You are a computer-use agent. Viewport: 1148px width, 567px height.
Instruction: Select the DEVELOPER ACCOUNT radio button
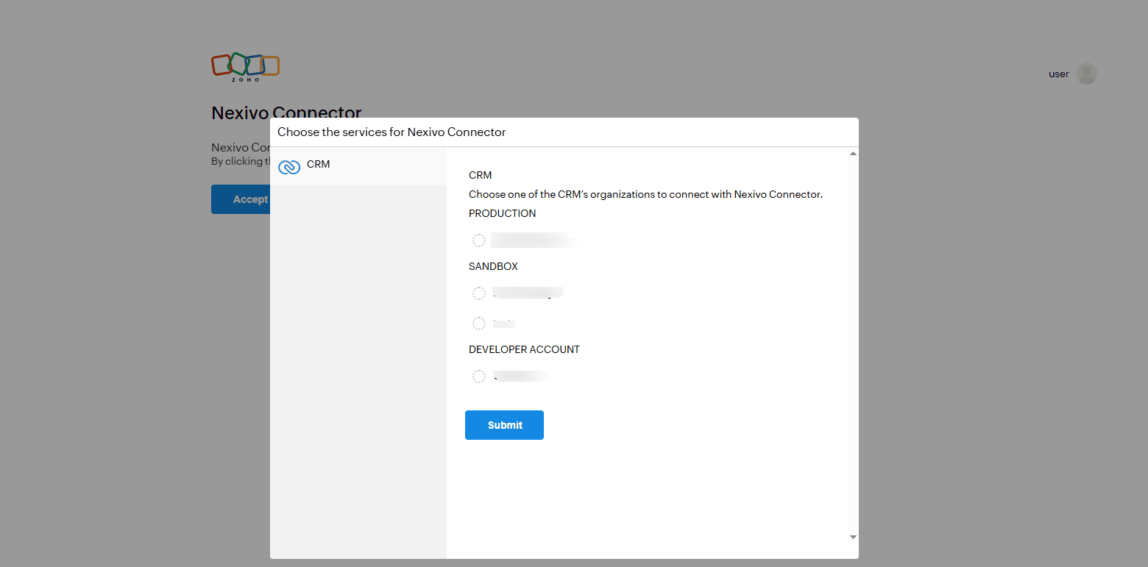479,377
